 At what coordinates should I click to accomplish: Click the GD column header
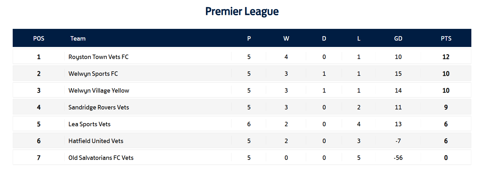(x=398, y=39)
